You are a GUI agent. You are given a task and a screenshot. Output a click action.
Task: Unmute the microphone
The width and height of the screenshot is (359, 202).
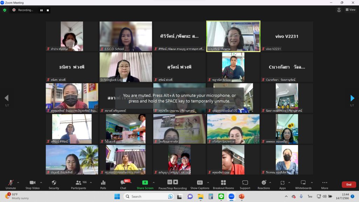coord(11,184)
